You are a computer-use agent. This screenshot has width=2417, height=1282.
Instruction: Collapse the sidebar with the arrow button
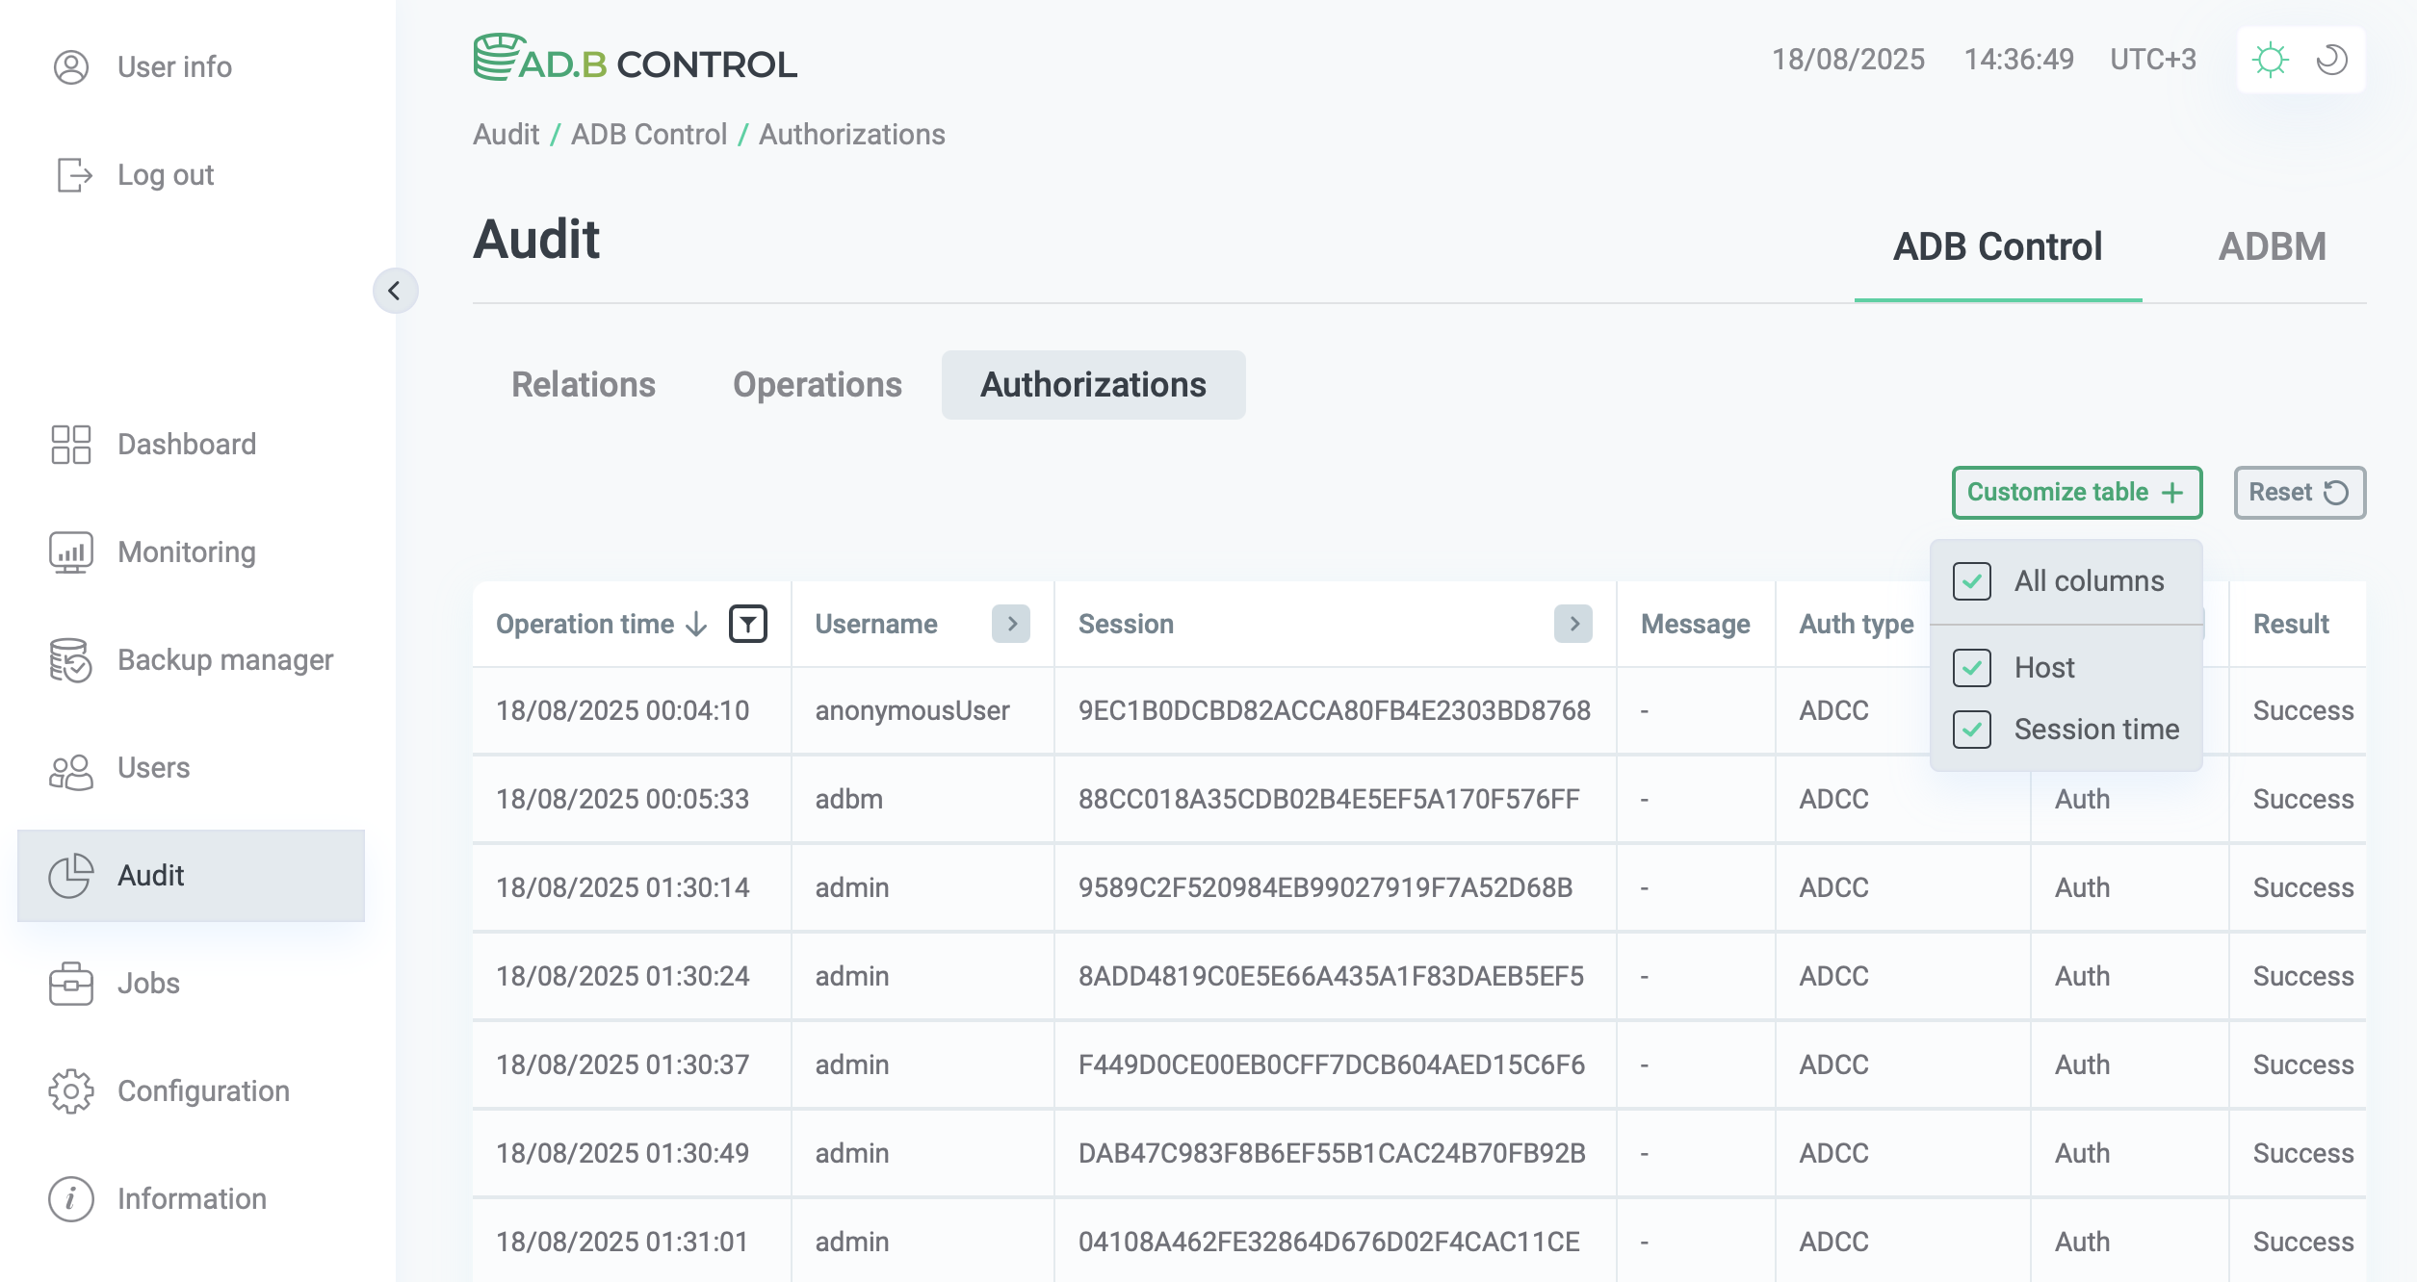tap(395, 291)
